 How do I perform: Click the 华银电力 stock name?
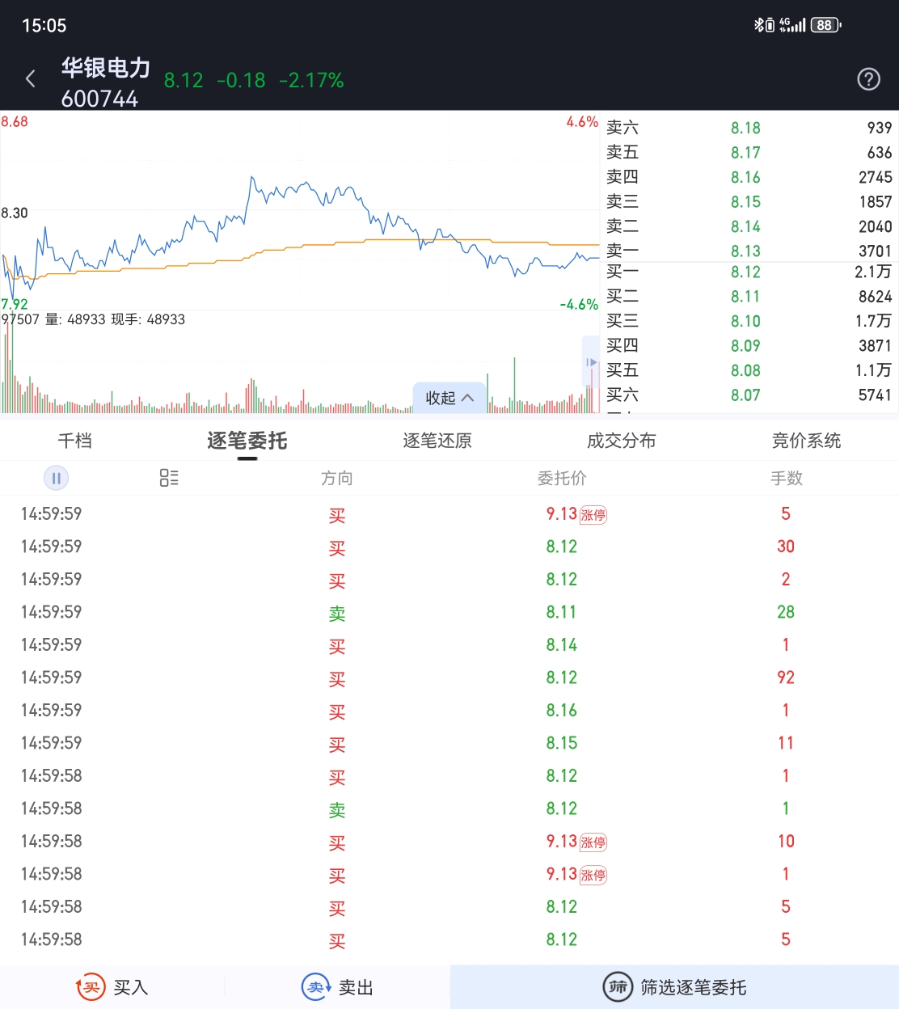(x=106, y=68)
